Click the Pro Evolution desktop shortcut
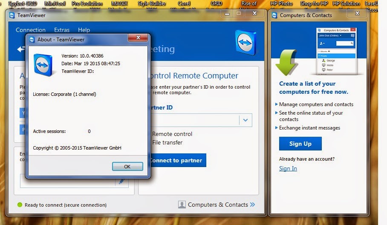Viewport: 387px width, 225px height. [87, 3]
